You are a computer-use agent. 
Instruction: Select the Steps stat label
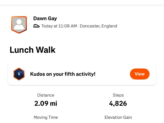(118, 95)
